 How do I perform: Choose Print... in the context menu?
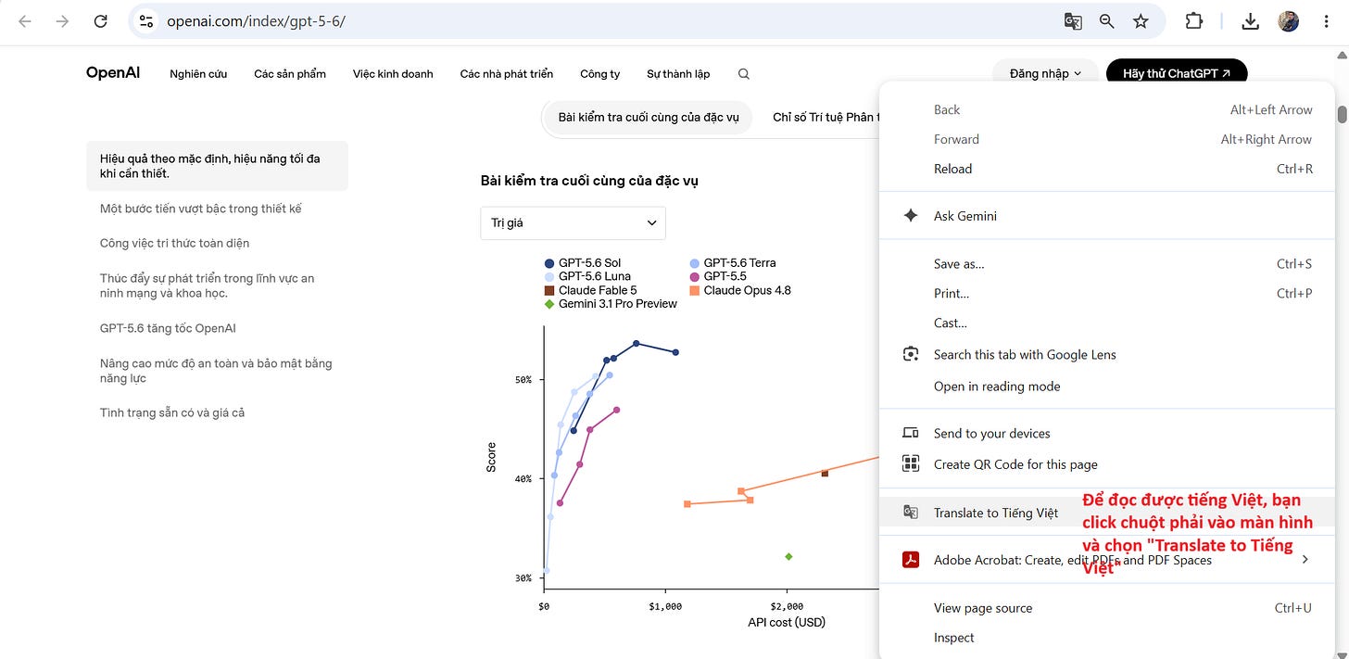pyautogui.click(x=1107, y=294)
